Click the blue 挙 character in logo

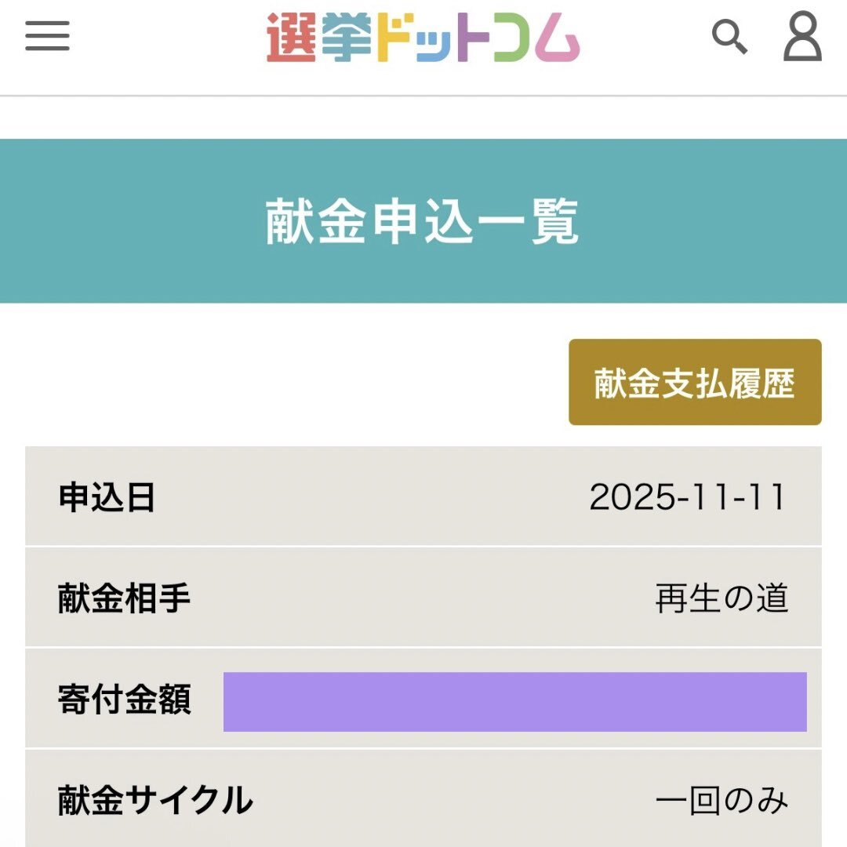[x=346, y=37]
